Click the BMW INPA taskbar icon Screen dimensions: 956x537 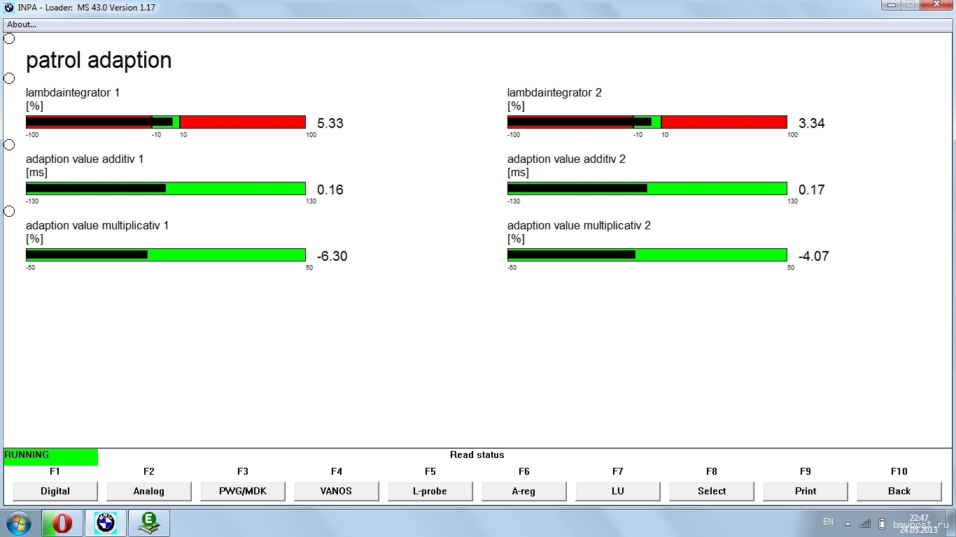[x=105, y=523]
